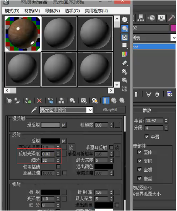
Task: Open the 模式(D) menu
Action: (x=12, y=11)
